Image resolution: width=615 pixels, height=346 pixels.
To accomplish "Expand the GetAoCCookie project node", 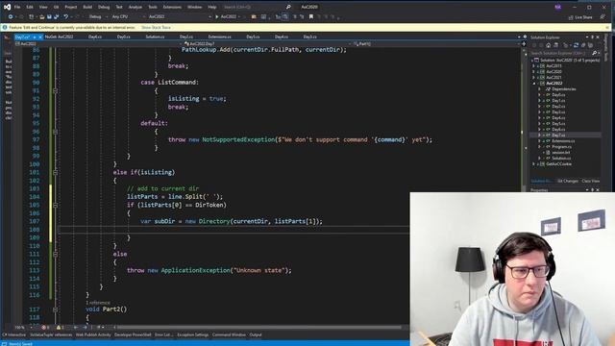I will coord(533,164).
